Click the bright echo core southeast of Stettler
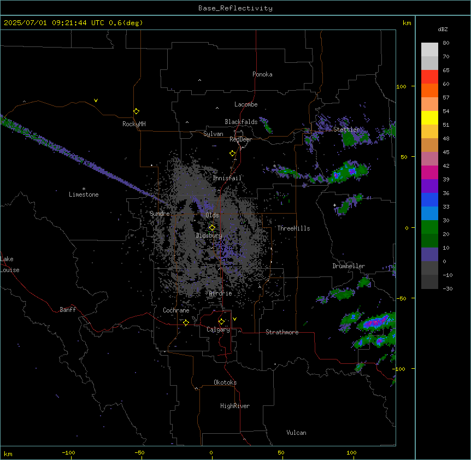The width and height of the screenshot is (471, 460). pos(351,171)
